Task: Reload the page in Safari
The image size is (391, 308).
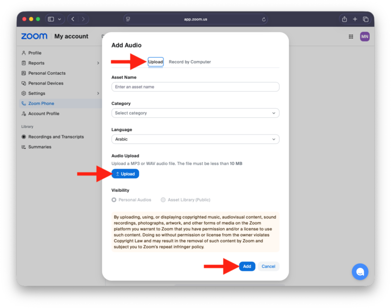Action: point(264,19)
